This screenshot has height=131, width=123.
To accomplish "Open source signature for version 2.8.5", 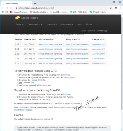I will [57, 59].
